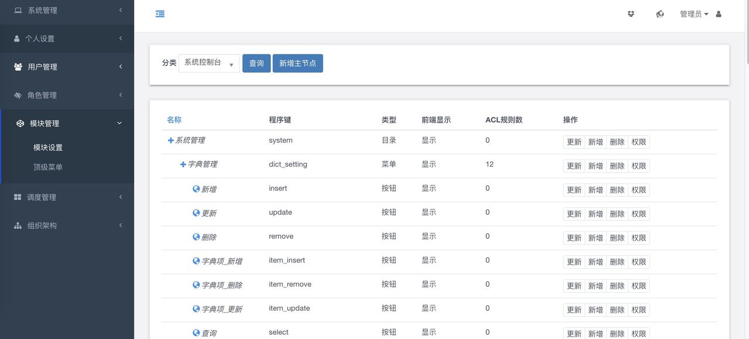The width and height of the screenshot is (749, 339).
Task: Select the 调度管理 grid icon
Action: pyautogui.click(x=16, y=197)
